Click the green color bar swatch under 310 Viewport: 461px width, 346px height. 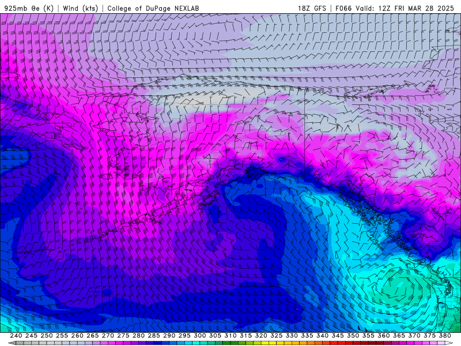pyautogui.click(x=234, y=343)
